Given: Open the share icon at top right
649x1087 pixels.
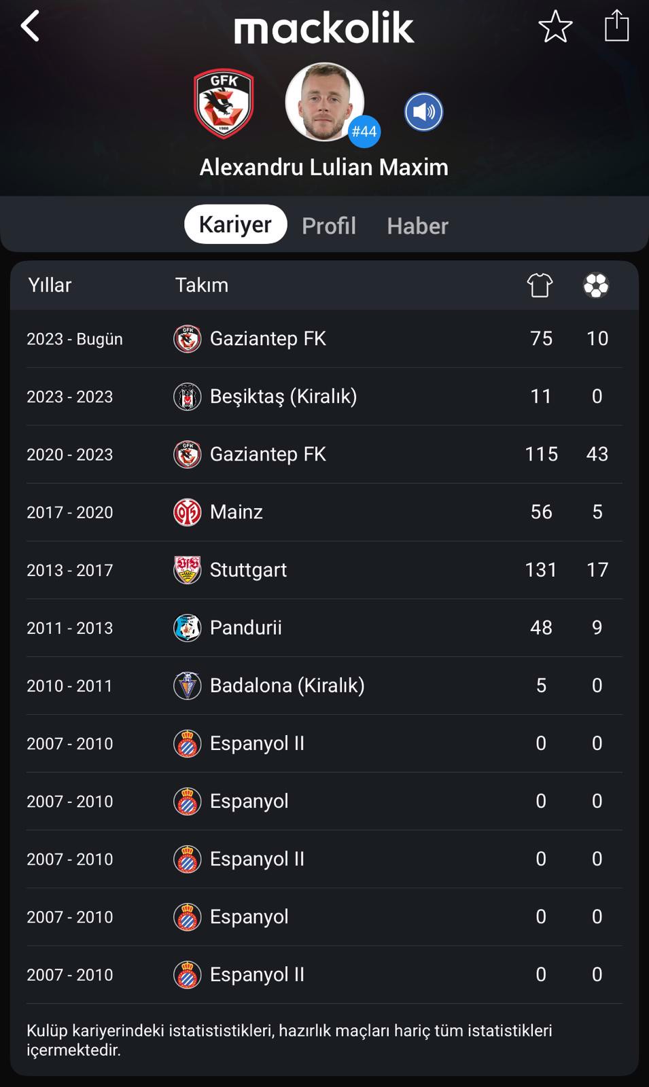Looking at the screenshot, I should tap(616, 26).
